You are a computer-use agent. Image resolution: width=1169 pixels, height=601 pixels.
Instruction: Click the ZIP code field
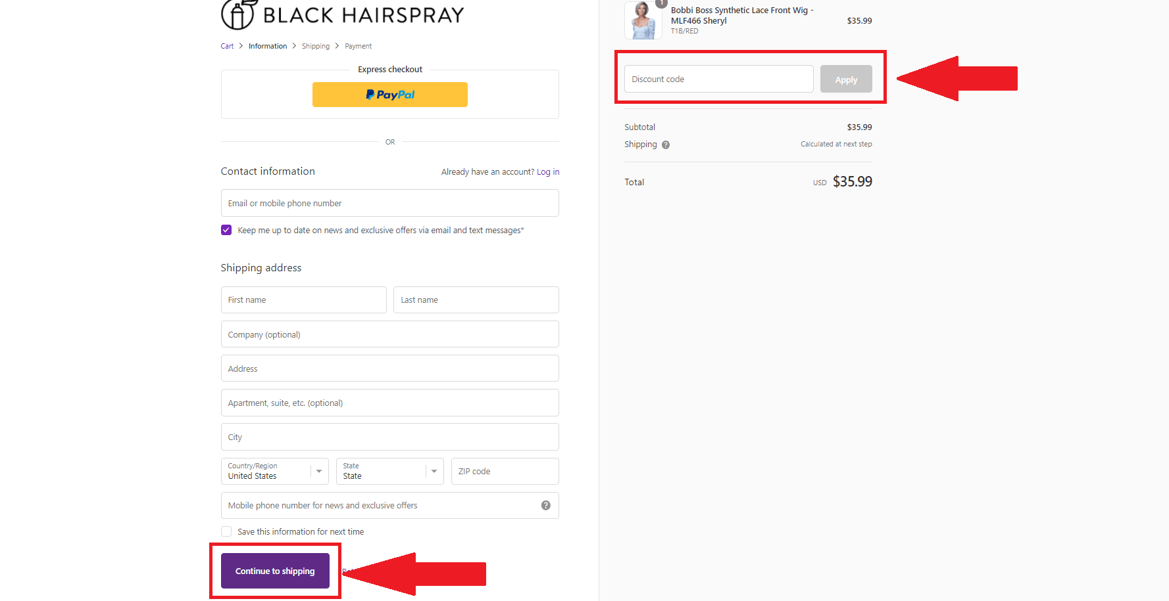coord(505,471)
